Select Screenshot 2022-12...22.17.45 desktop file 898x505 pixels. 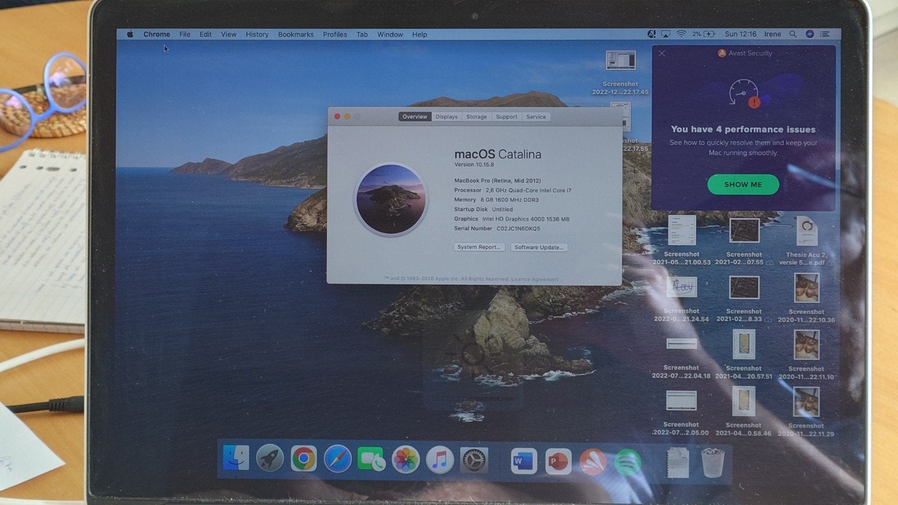pyautogui.click(x=620, y=72)
